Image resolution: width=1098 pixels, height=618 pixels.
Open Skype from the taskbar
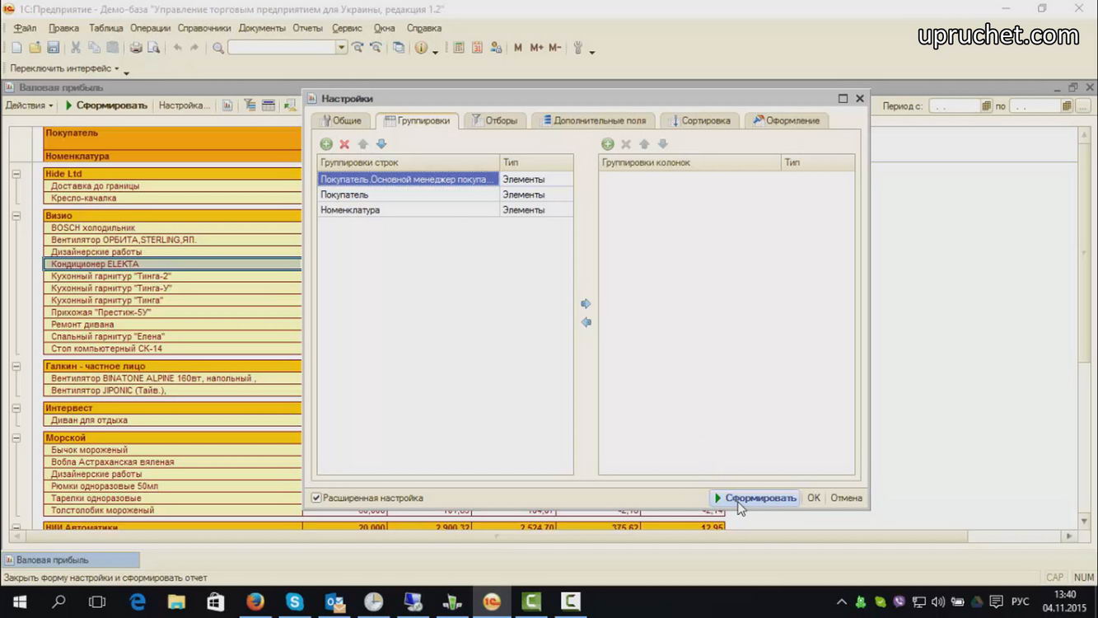[x=295, y=602]
